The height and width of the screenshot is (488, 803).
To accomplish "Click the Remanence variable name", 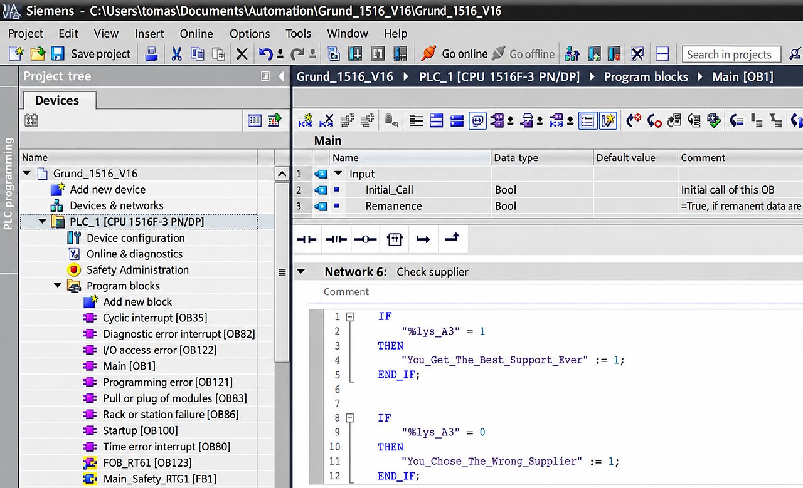I will click(x=394, y=206).
